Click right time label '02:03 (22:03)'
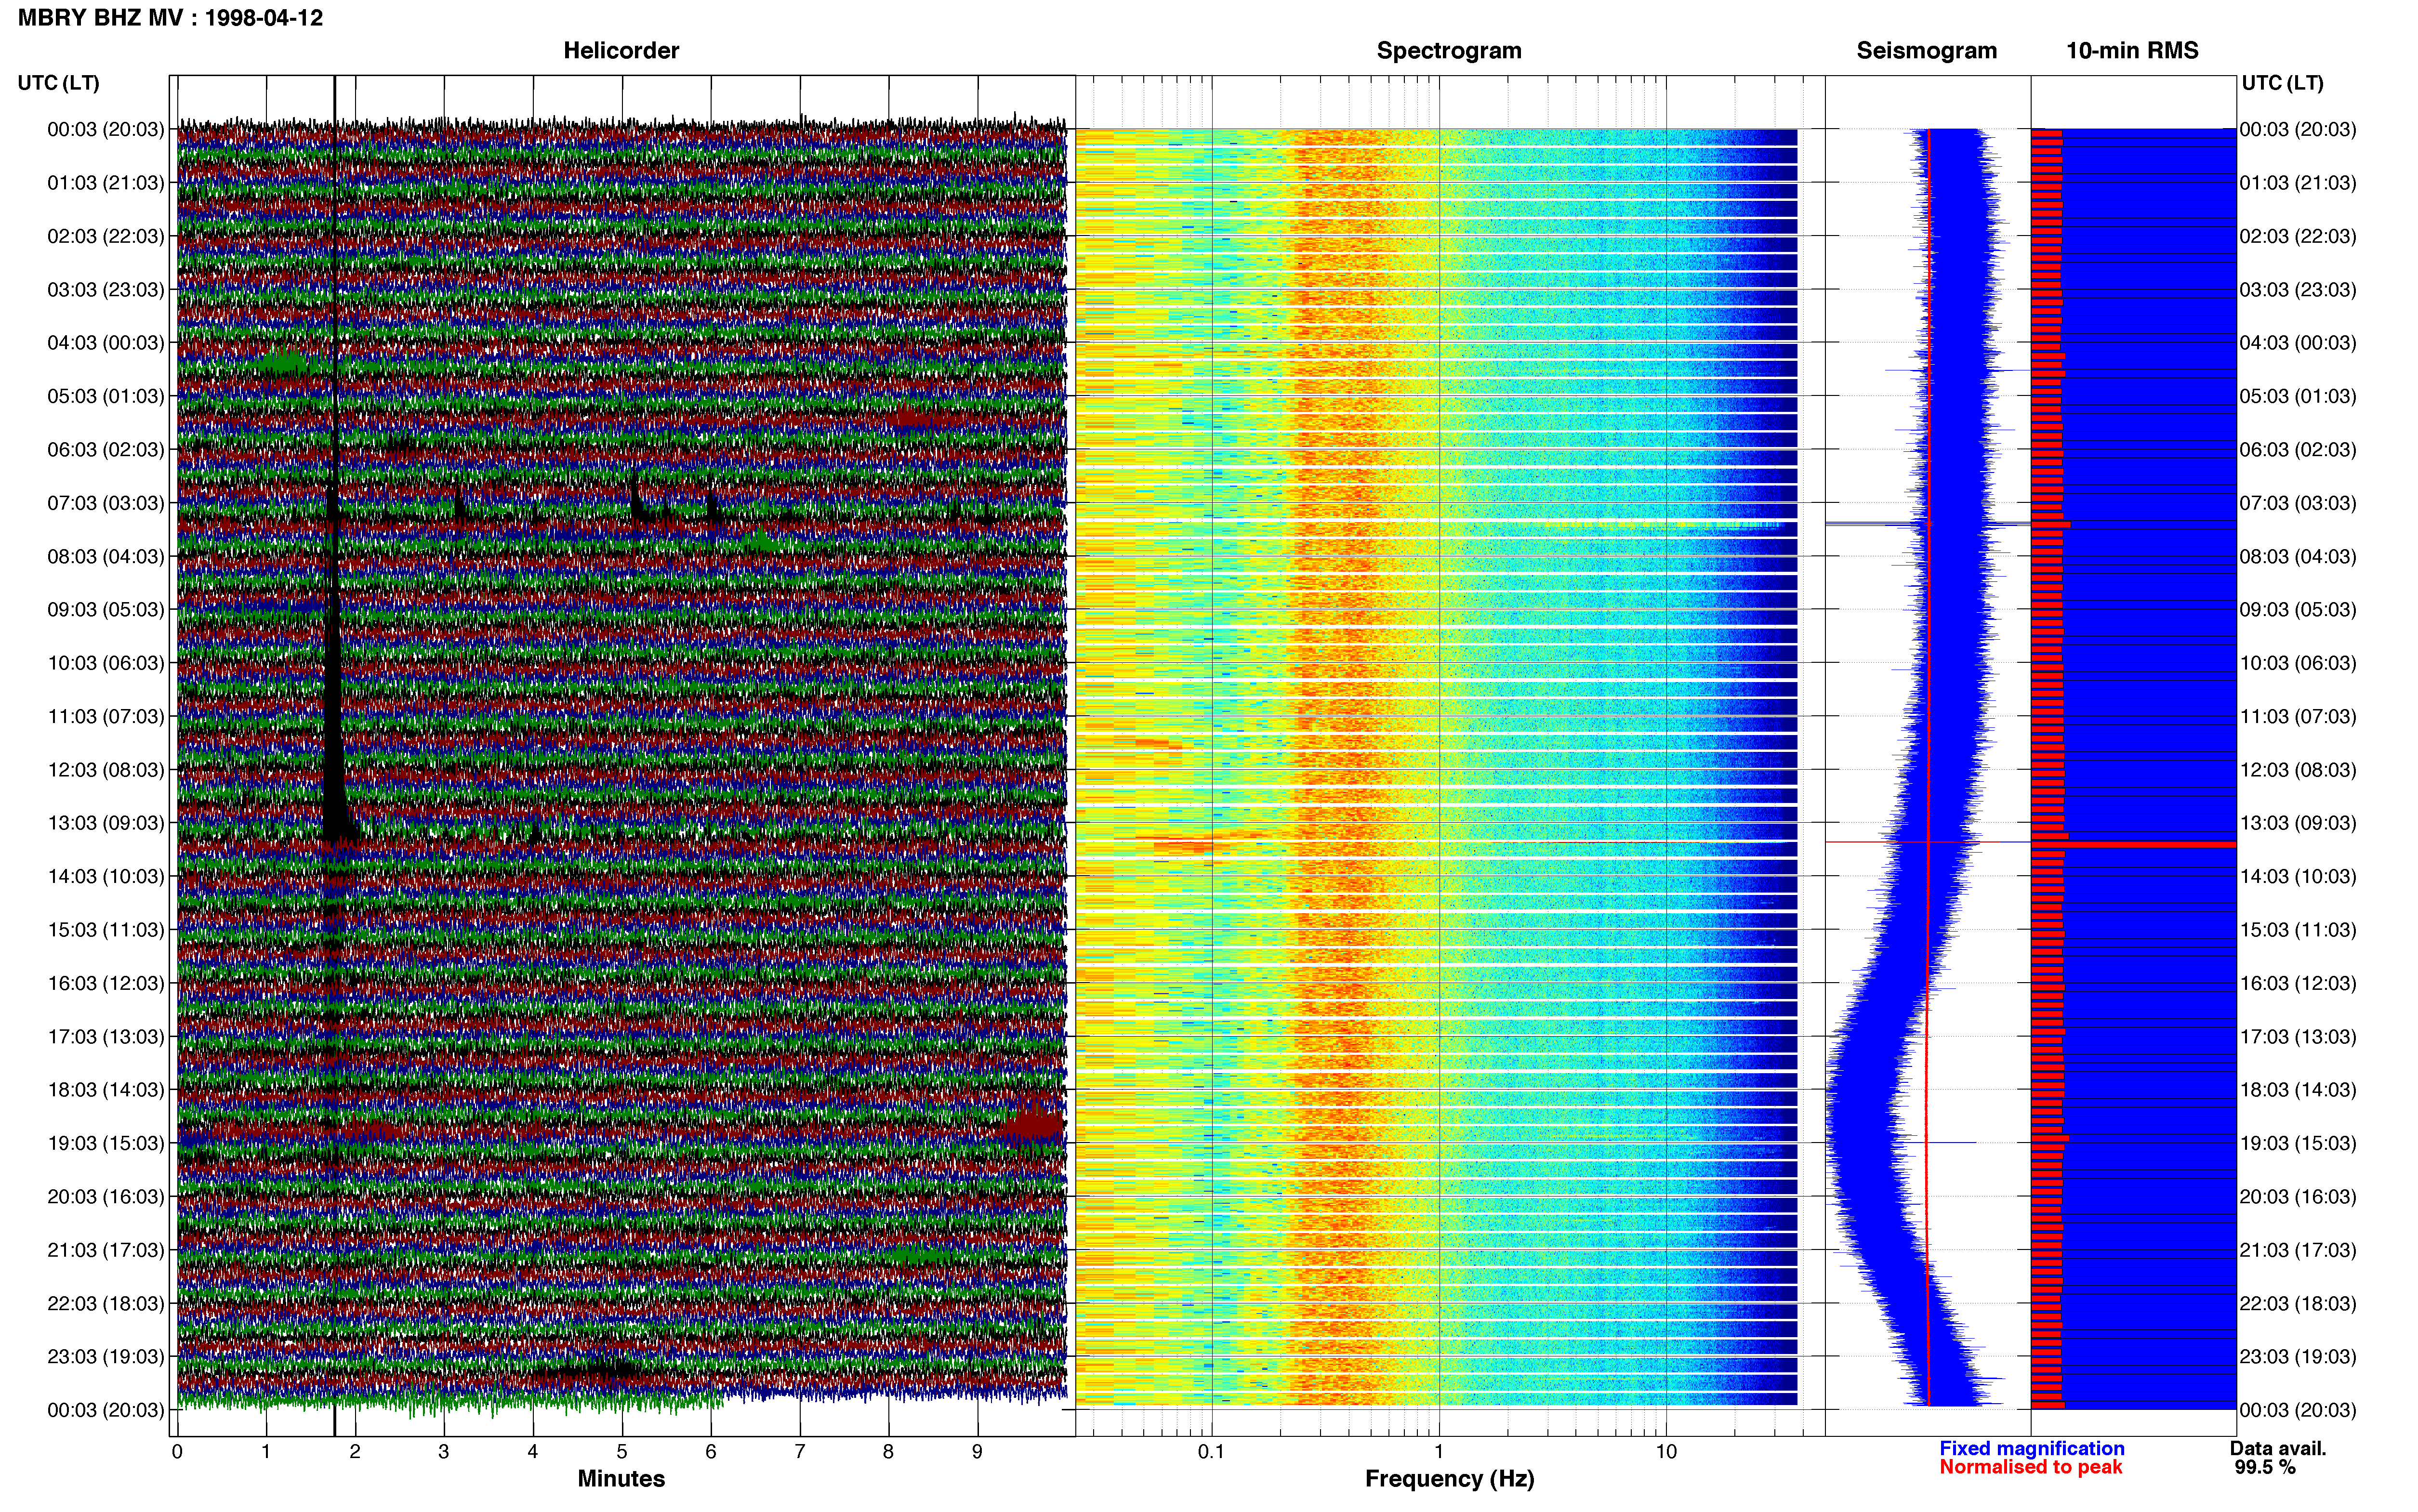Image resolution: width=2418 pixels, height=1512 pixels. coord(2298,236)
